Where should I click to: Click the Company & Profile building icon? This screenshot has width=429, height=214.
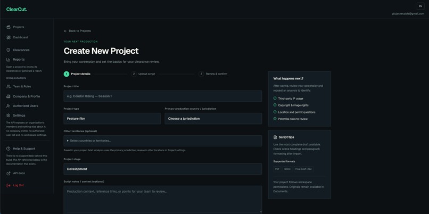pyautogui.click(x=9, y=96)
